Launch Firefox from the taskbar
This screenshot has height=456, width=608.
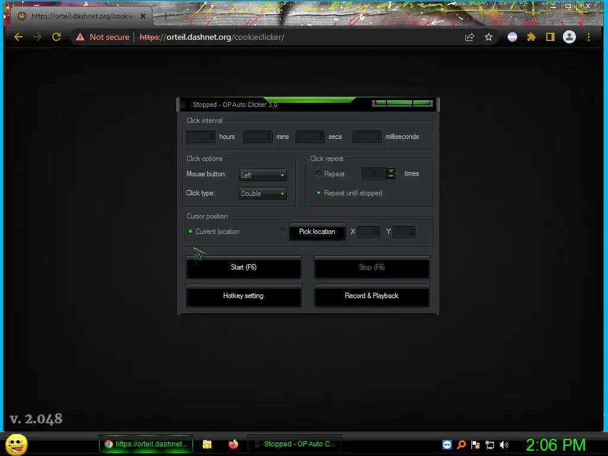(233, 444)
